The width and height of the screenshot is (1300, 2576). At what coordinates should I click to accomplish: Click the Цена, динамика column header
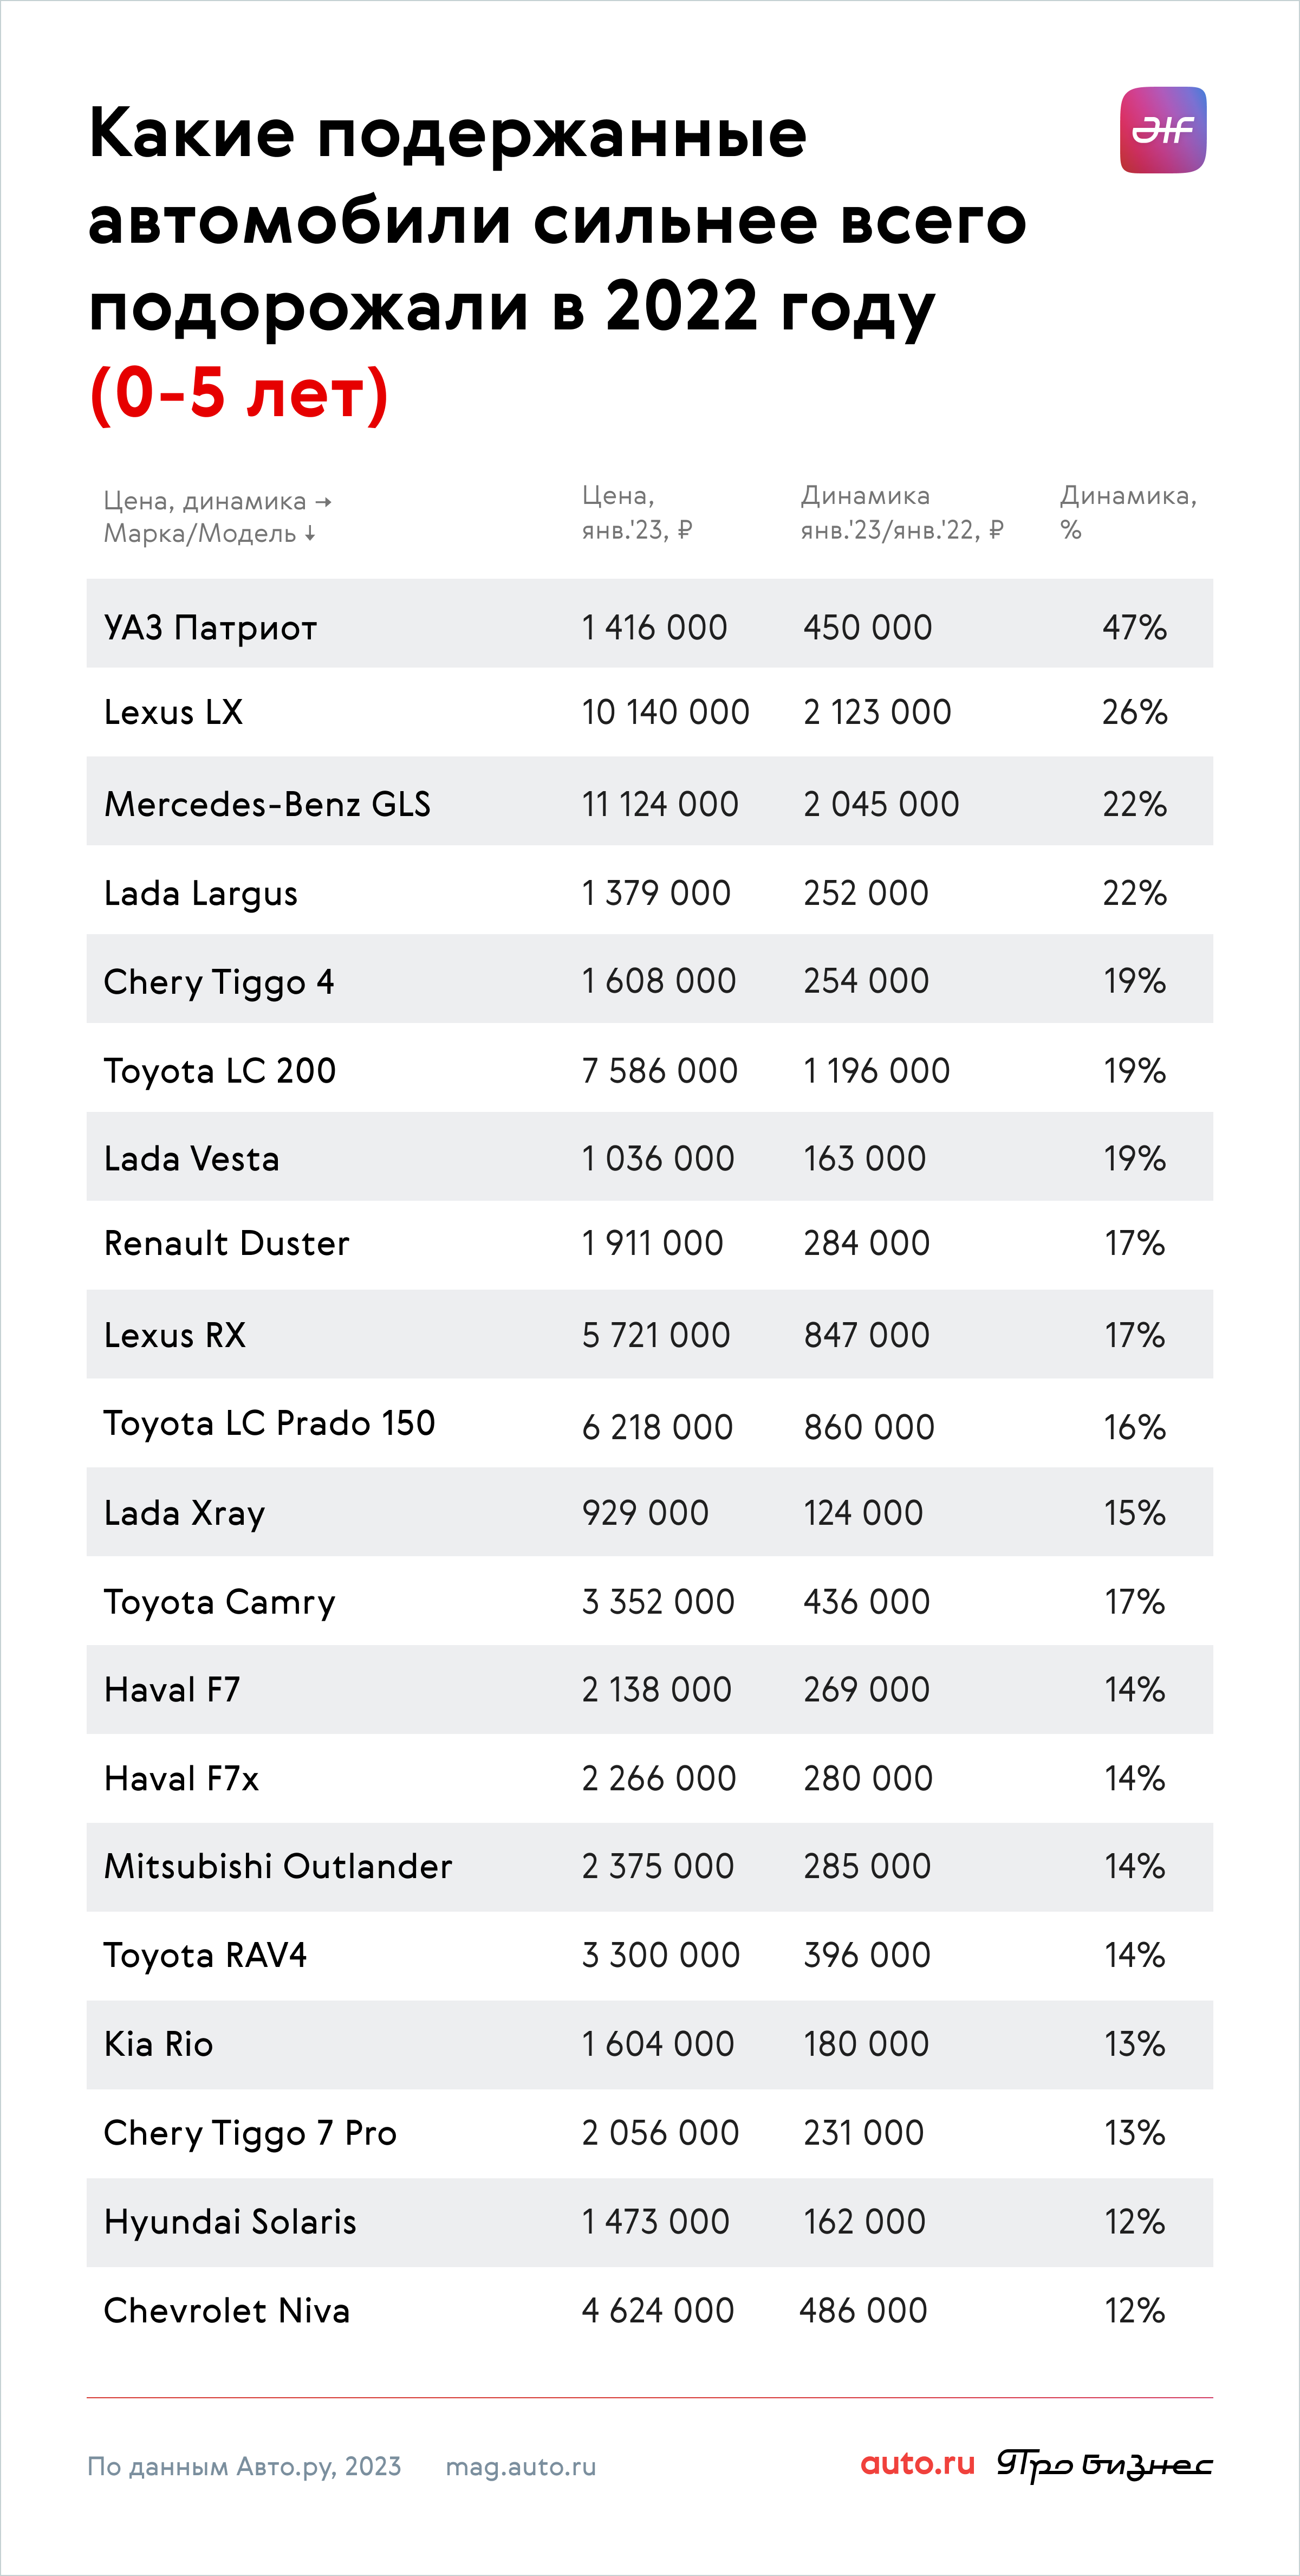217,501
